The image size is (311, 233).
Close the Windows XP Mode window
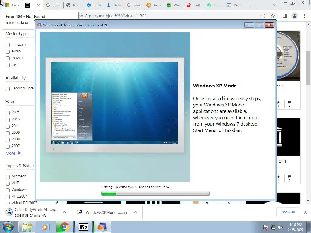[269, 25]
